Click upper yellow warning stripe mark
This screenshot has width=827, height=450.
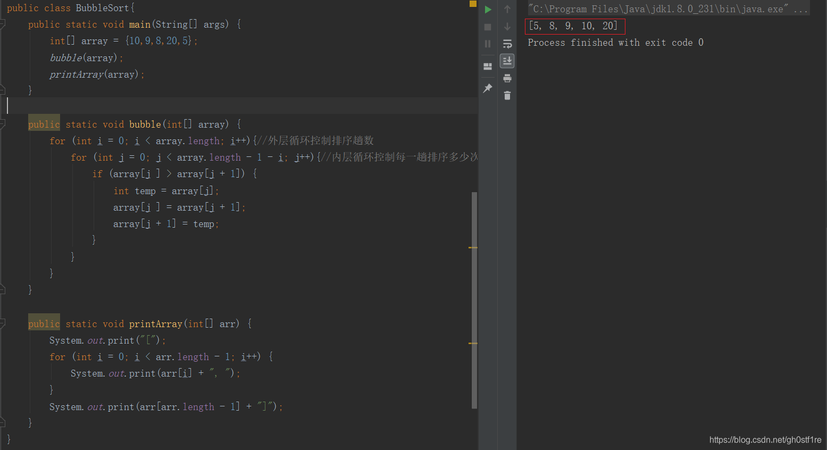pyautogui.click(x=473, y=247)
